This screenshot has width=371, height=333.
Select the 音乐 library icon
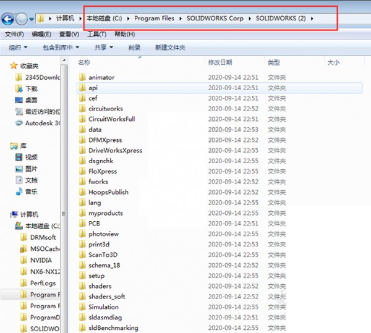(19, 192)
